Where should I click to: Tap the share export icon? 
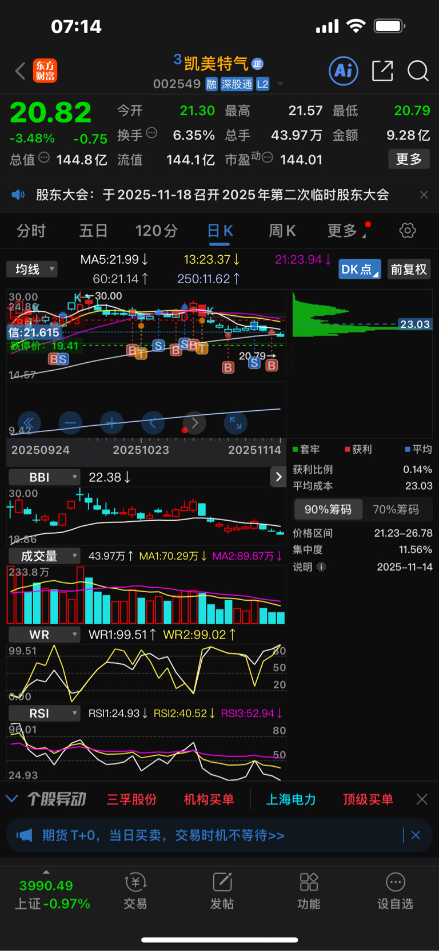click(x=382, y=71)
